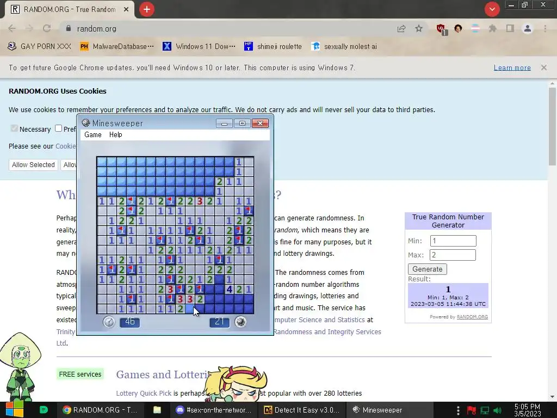
Task: Open the Help menu in Minesweeper
Action: point(115,135)
